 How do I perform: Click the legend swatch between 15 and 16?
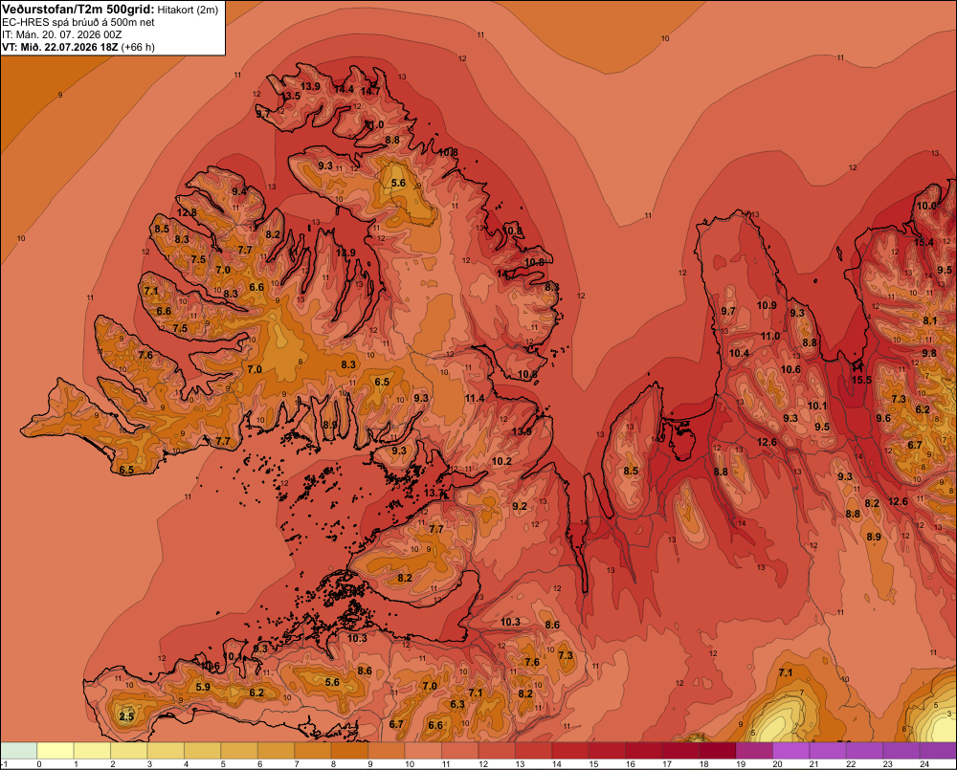pyautogui.click(x=608, y=750)
